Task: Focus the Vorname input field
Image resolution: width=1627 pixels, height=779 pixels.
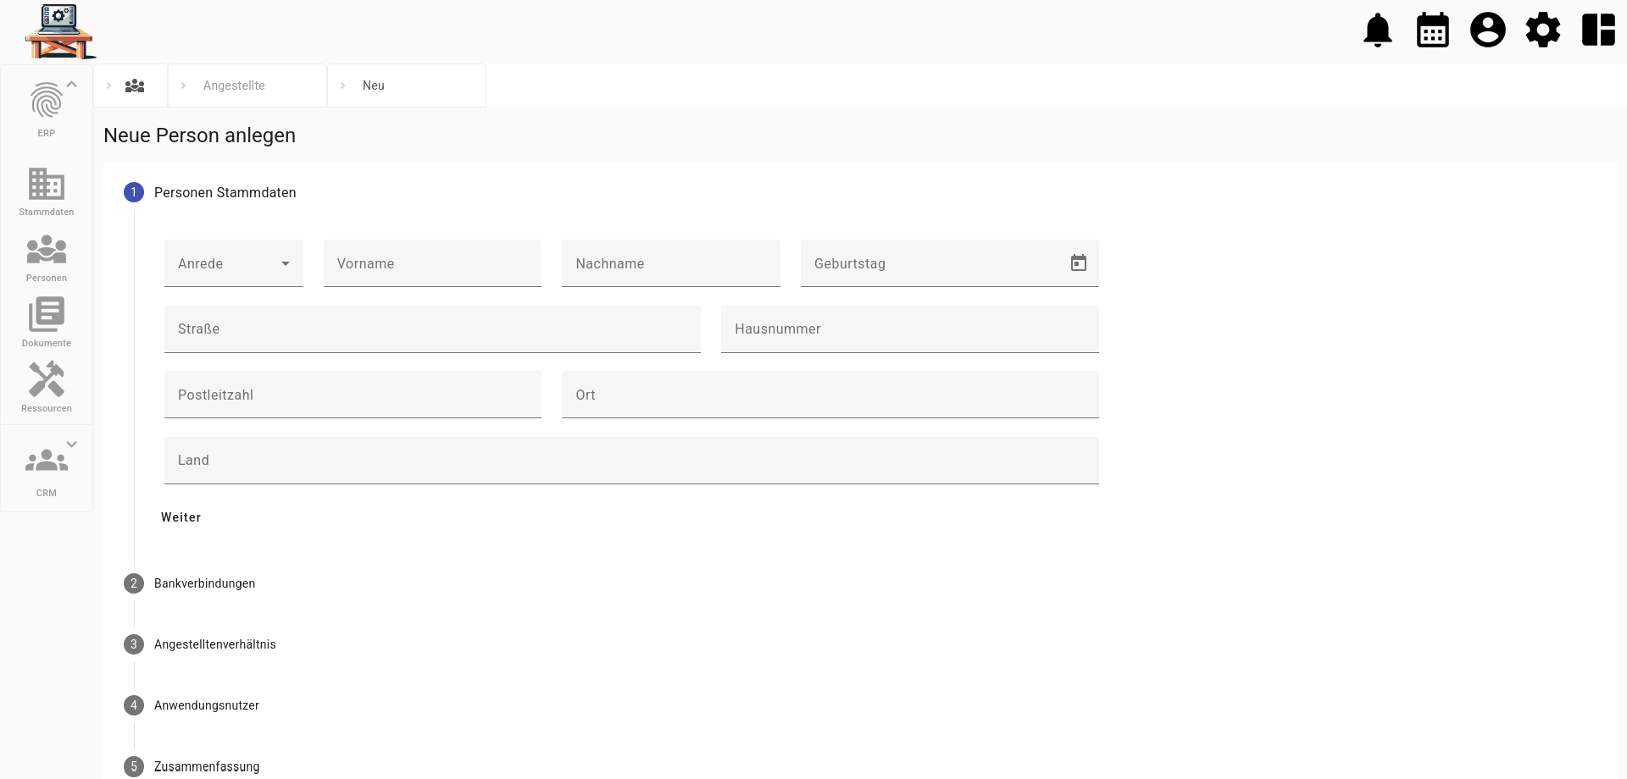Action: [432, 263]
